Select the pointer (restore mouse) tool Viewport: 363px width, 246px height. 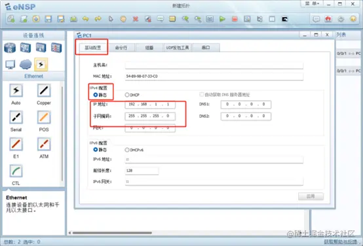point(111,19)
